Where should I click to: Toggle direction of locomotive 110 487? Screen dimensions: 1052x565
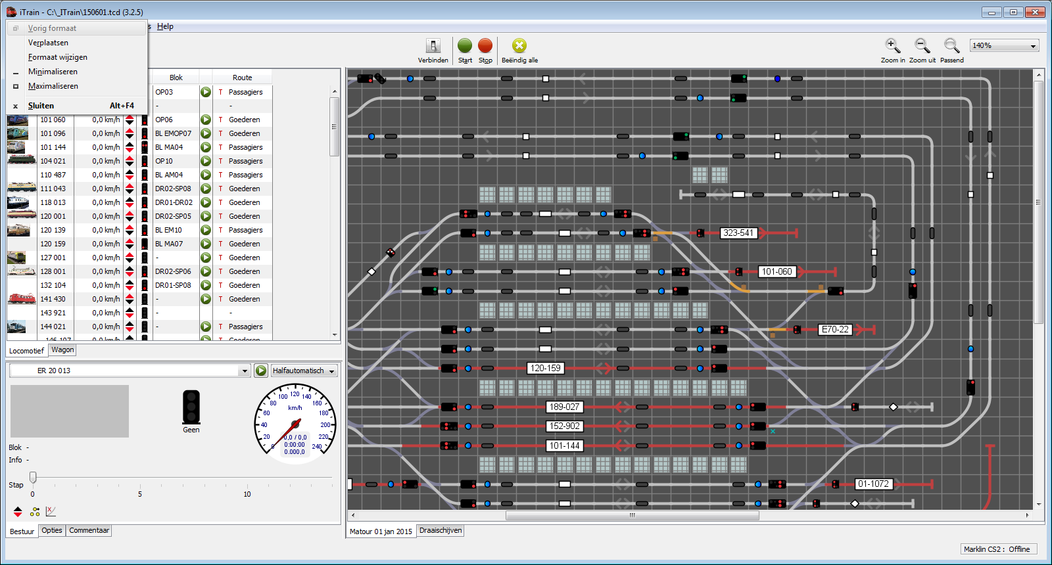(x=130, y=175)
